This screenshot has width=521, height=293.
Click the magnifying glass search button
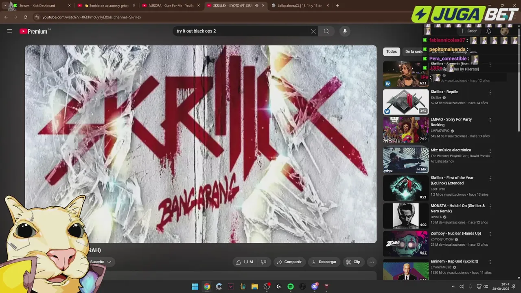[x=326, y=31]
